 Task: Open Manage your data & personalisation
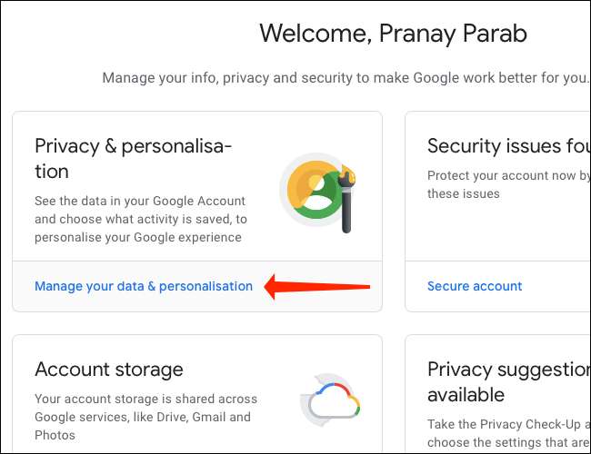click(144, 286)
